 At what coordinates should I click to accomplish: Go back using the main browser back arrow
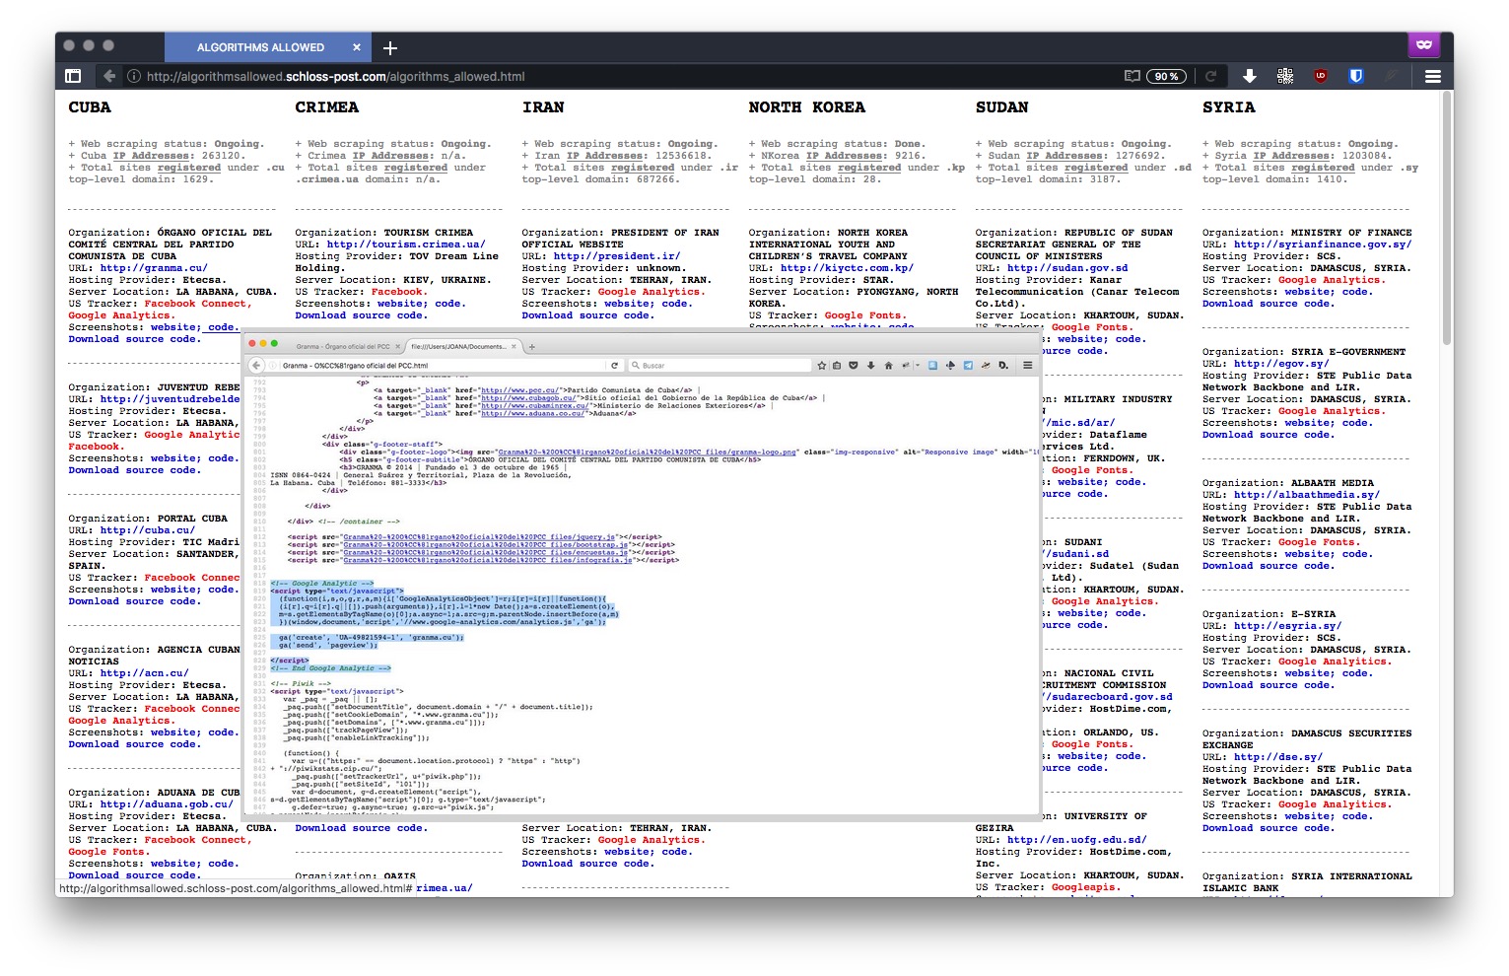(x=109, y=76)
